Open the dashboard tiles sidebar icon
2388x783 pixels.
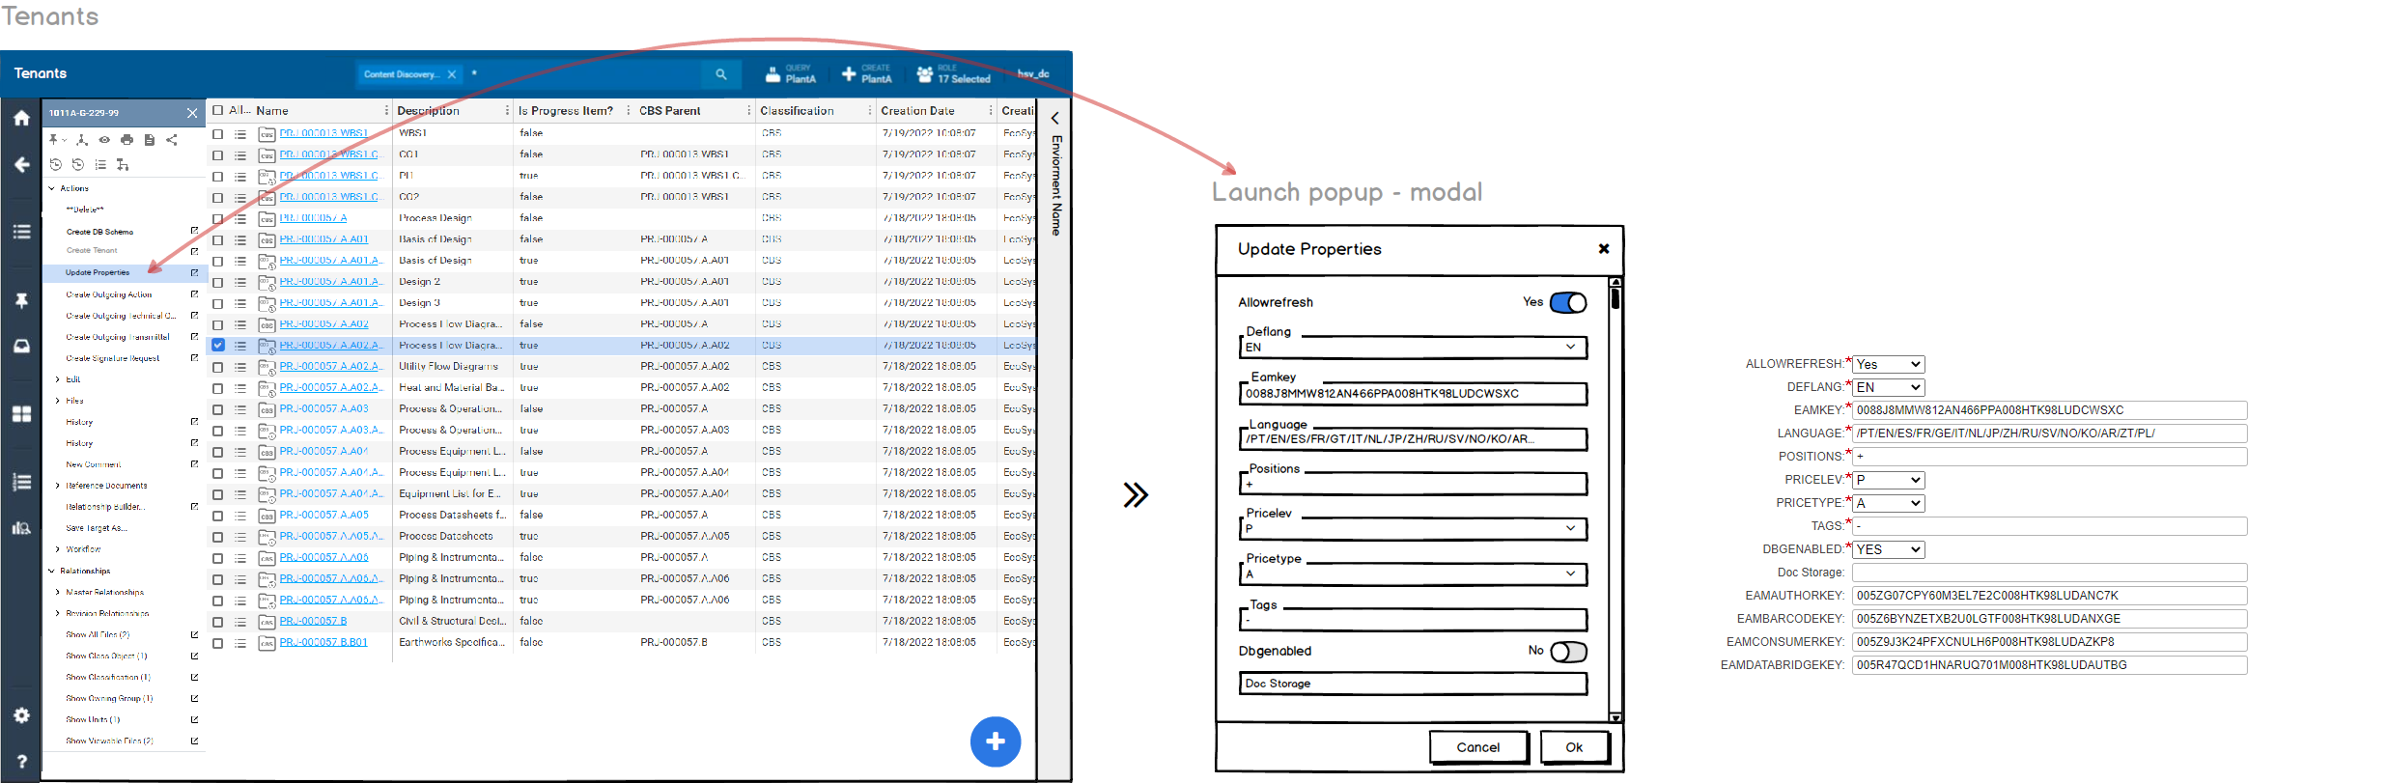(x=21, y=414)
